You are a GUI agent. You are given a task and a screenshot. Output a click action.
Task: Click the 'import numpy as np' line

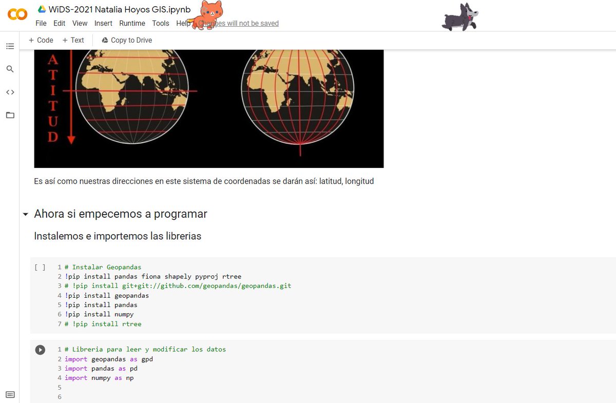coord(99,378)
